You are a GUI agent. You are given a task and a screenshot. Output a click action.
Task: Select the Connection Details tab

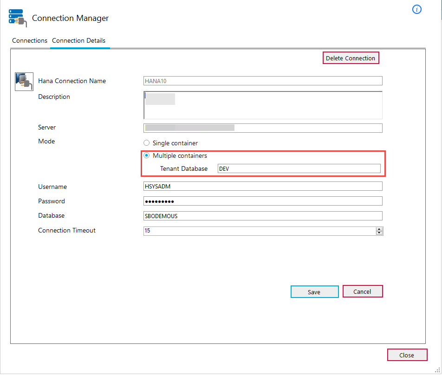click(78, 40)
